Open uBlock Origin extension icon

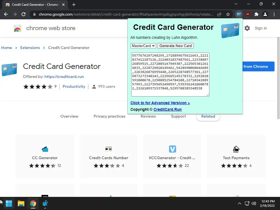[x=248, y=14]
